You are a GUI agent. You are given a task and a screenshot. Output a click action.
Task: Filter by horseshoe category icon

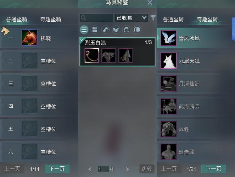pyautogui.click(x=126, y=29)
